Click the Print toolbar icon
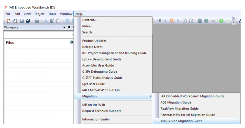 pos(37,21)
